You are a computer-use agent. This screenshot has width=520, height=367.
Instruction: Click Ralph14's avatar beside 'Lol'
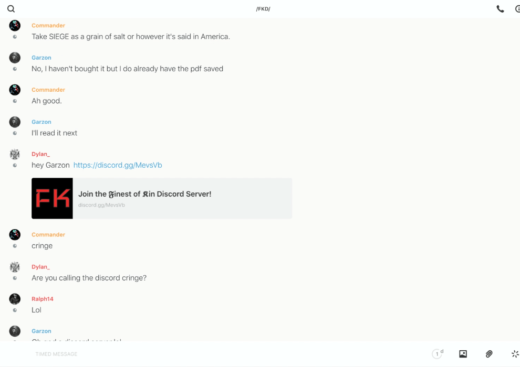point(15,299)
